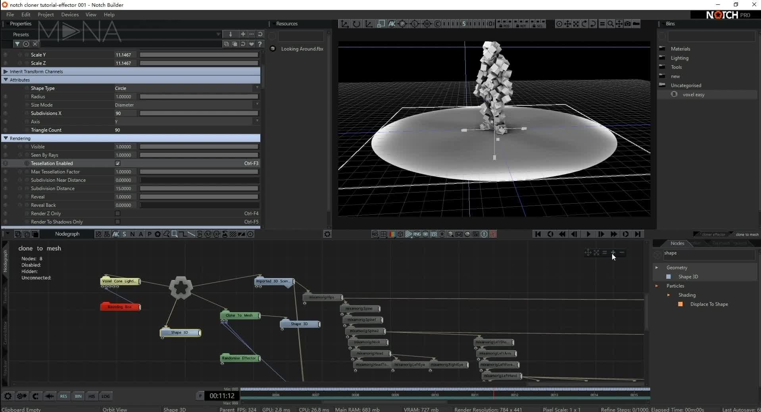Click the loop arrow icon at bottom left
761x412 pixels.
pos(35,396)
